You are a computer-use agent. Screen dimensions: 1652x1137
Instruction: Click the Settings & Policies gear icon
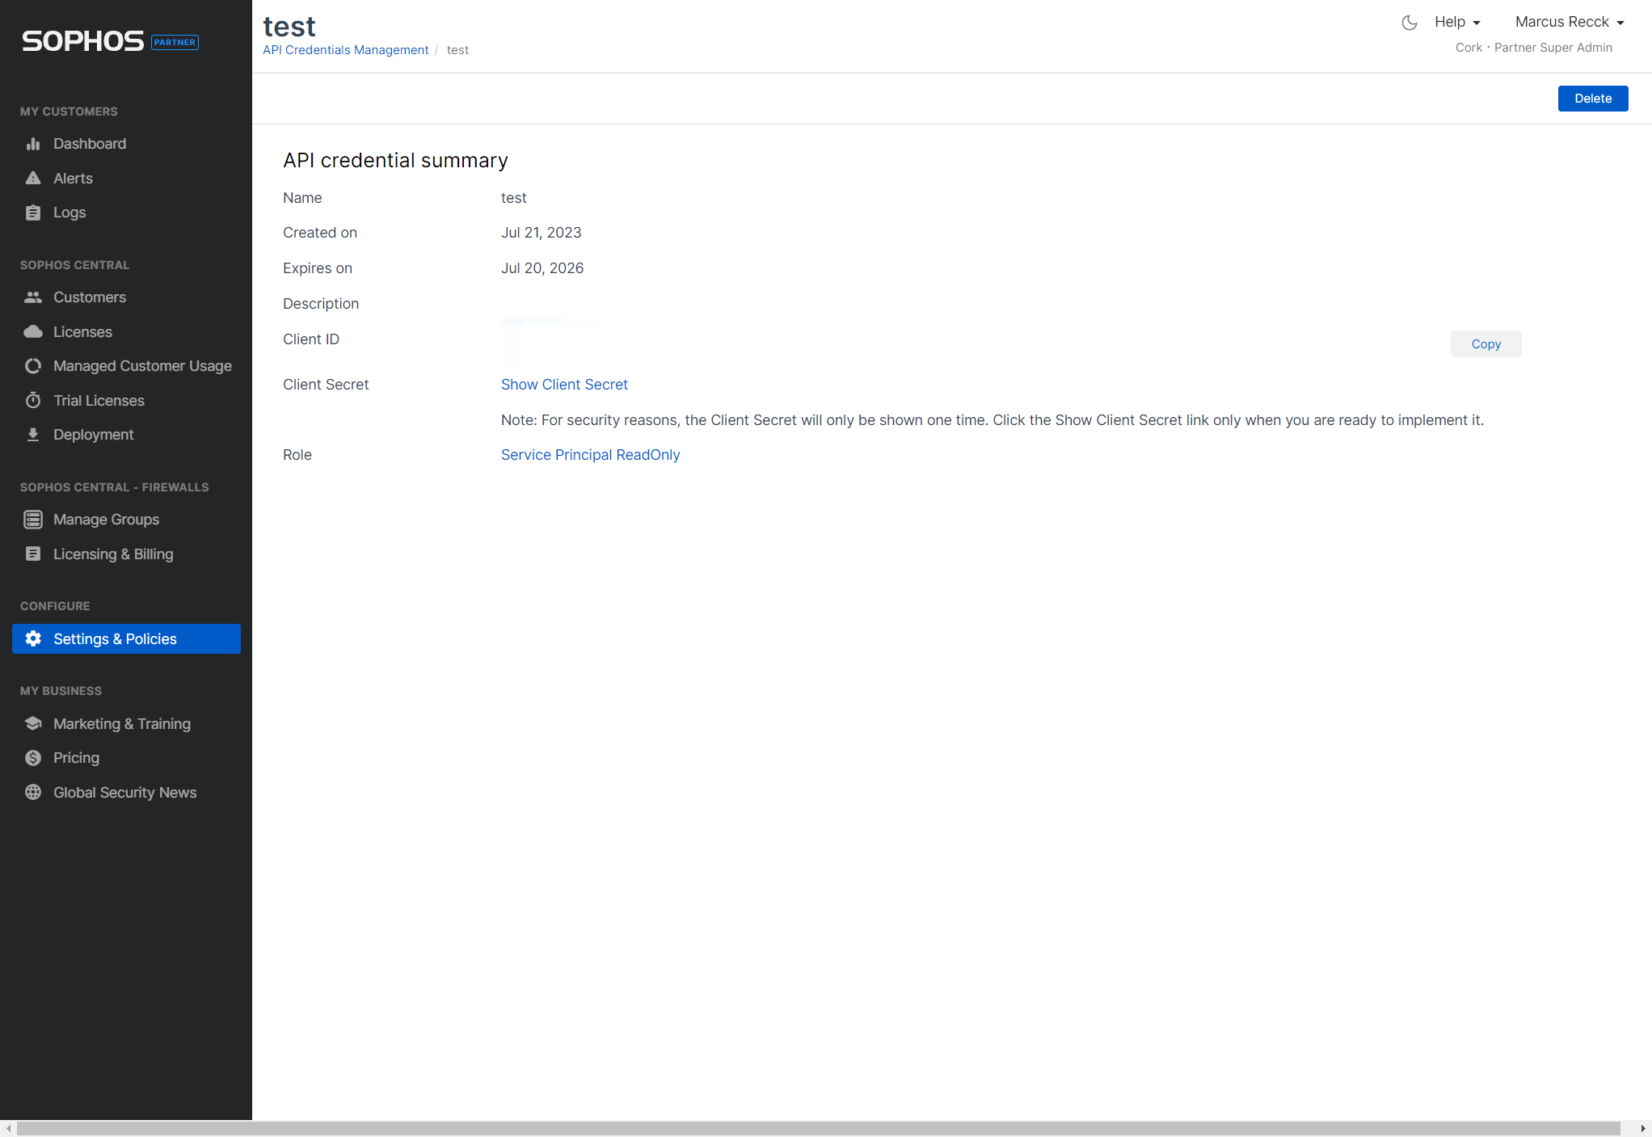[x=33, y=639]
